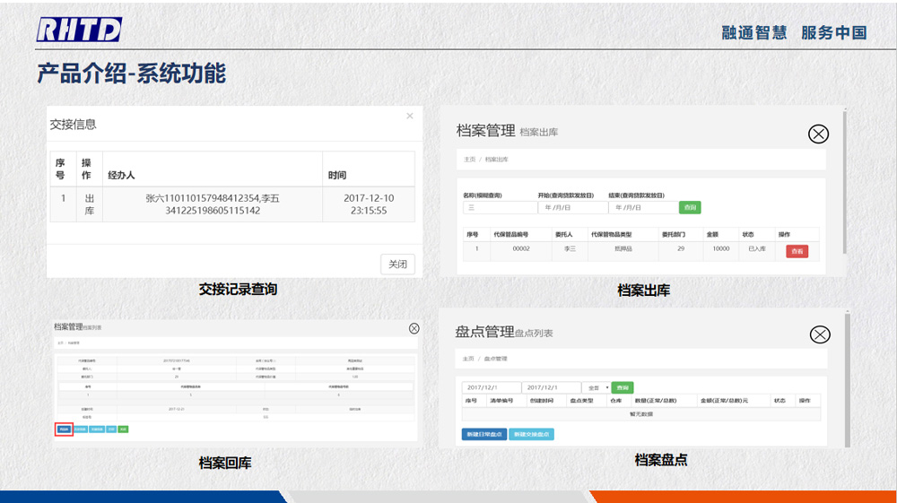Click the green 查询 button in 档案出库
Image resolution: width=897 pixels, height=503 pixels.
click(x=690, y=207)
